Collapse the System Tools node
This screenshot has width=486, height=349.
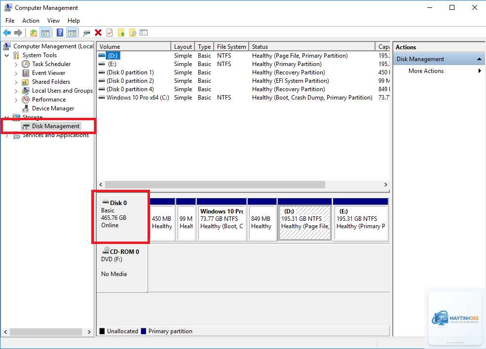coord(7,55)
